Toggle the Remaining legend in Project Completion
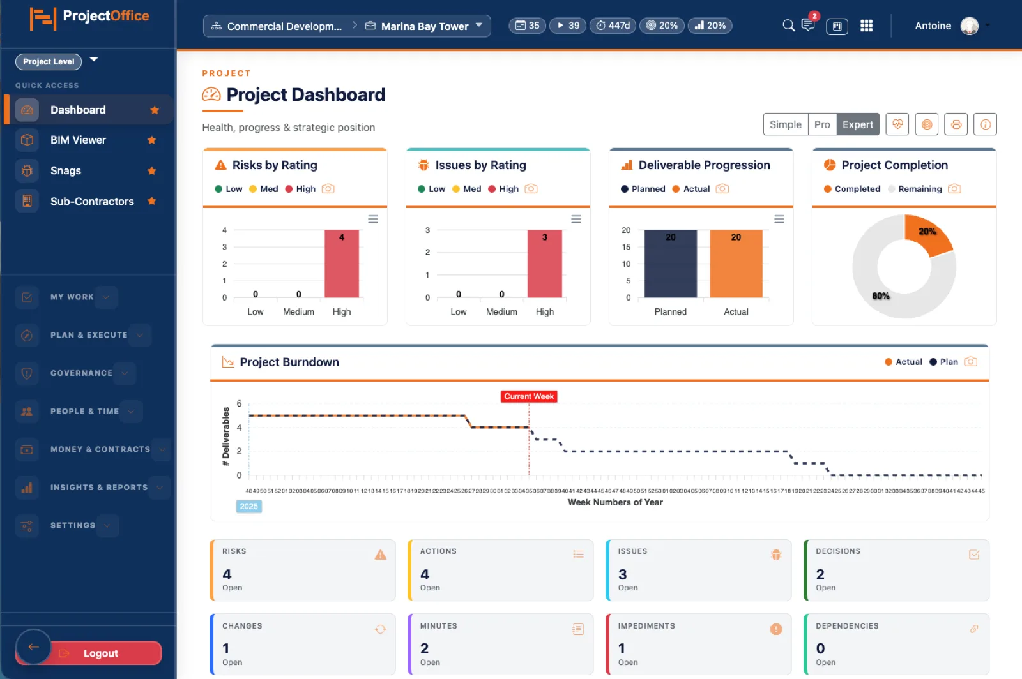 tap(915, 189)
